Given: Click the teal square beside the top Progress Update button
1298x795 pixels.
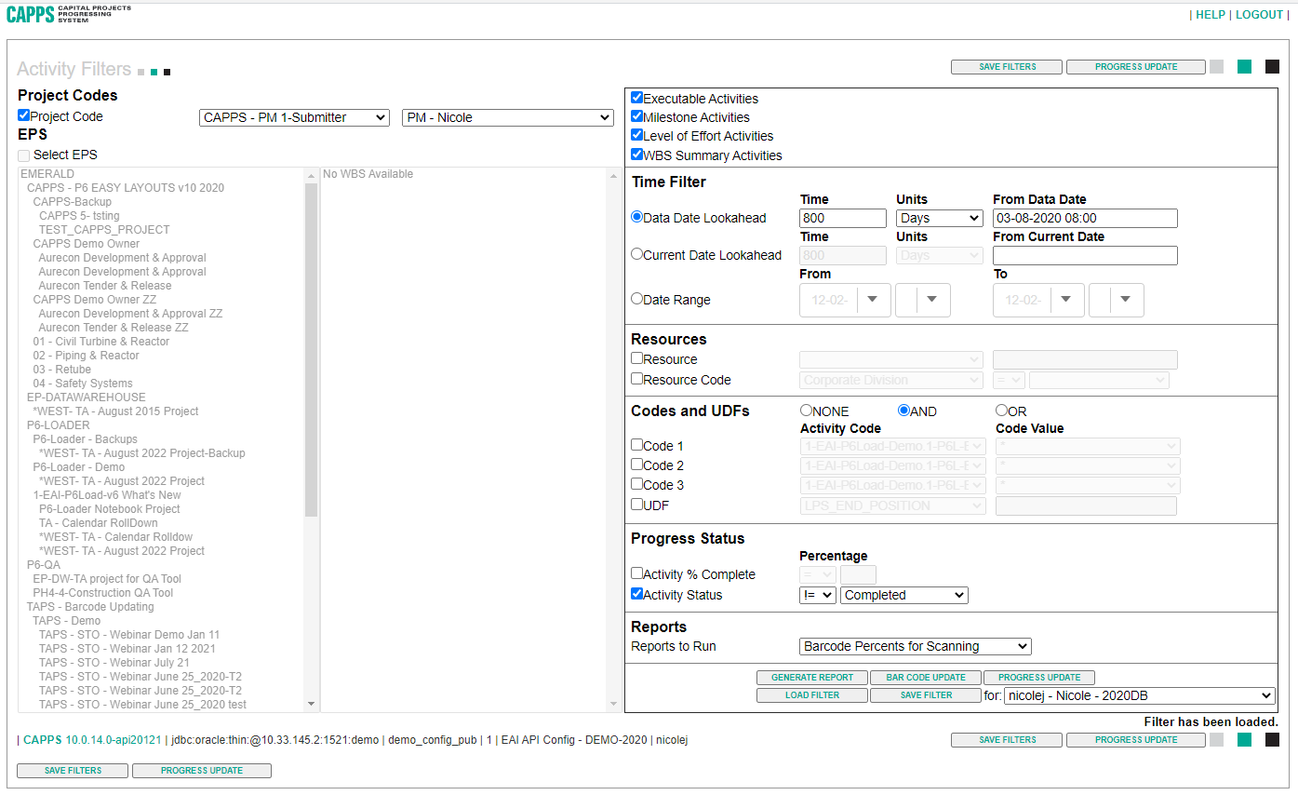Looking at the screenshot, I should [x=1244, y=67].
